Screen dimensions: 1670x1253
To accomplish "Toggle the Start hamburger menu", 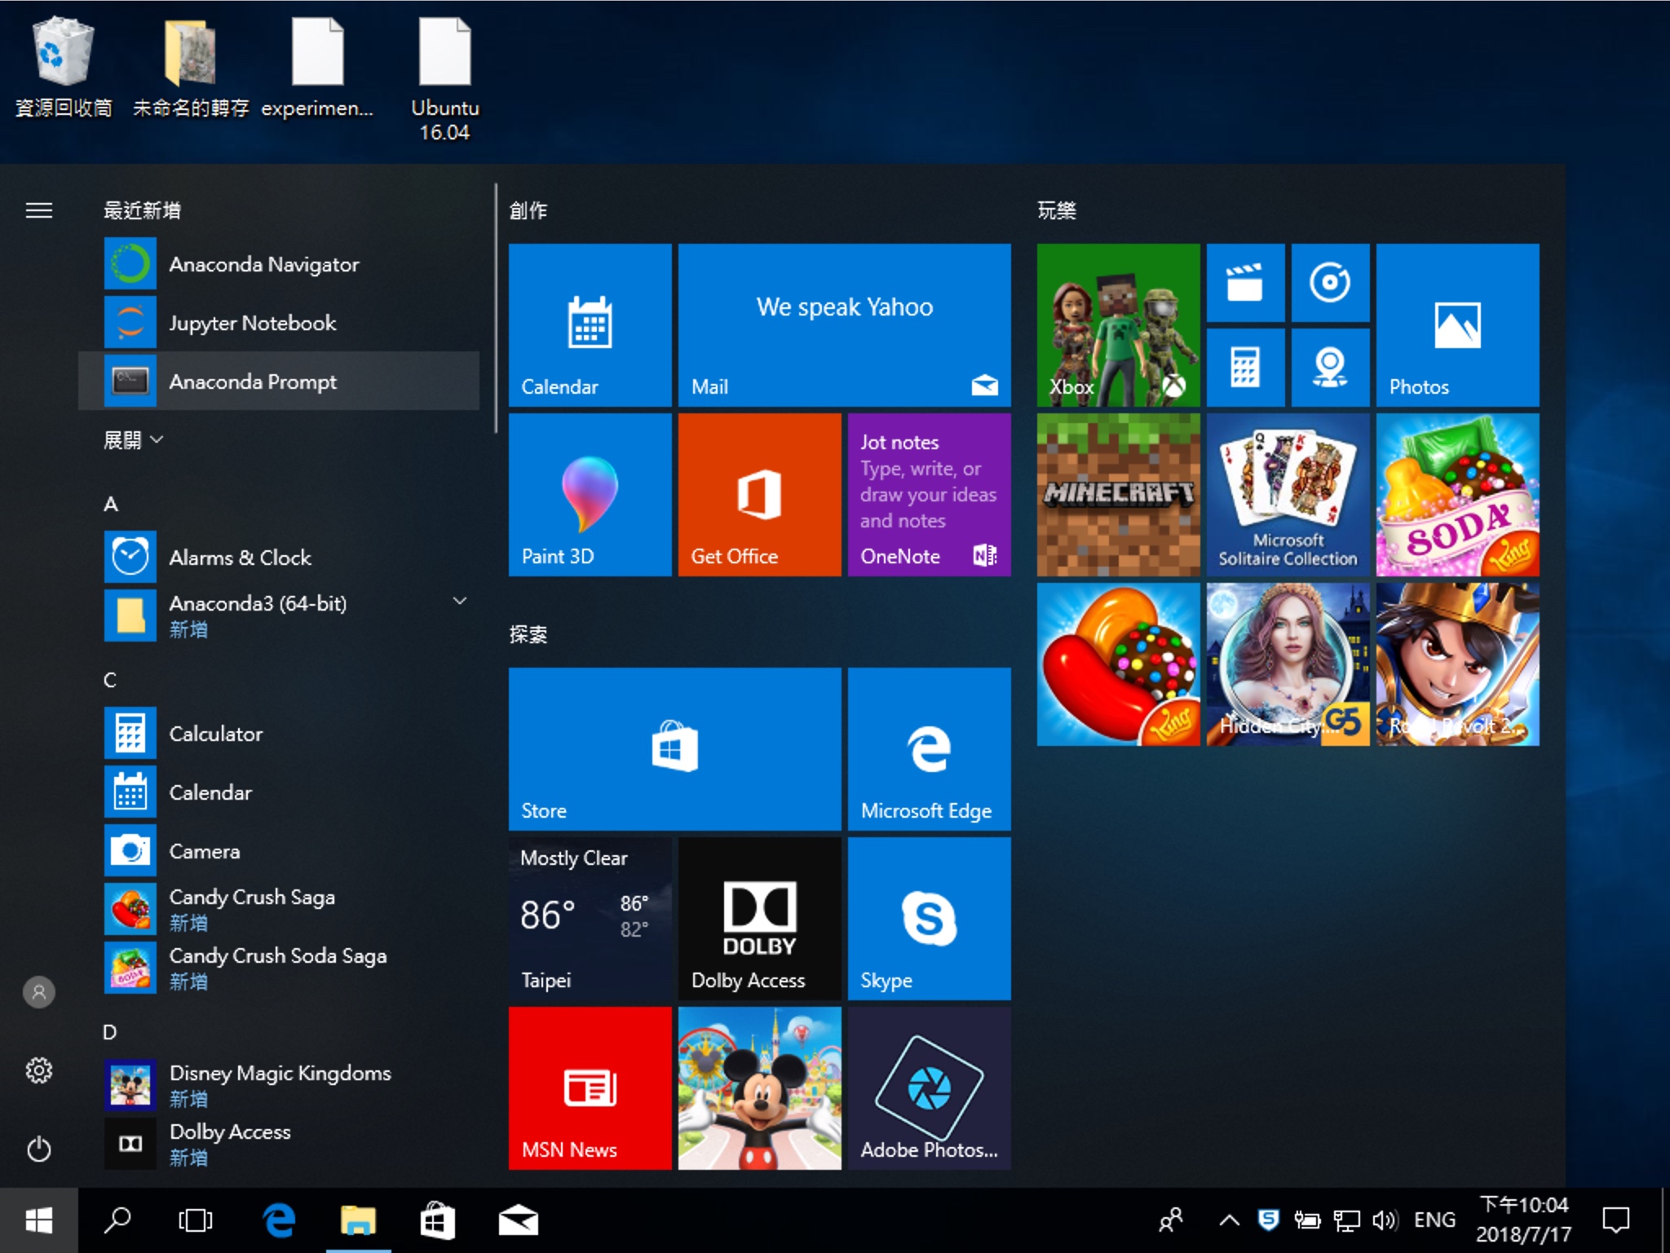I will 38,211.
